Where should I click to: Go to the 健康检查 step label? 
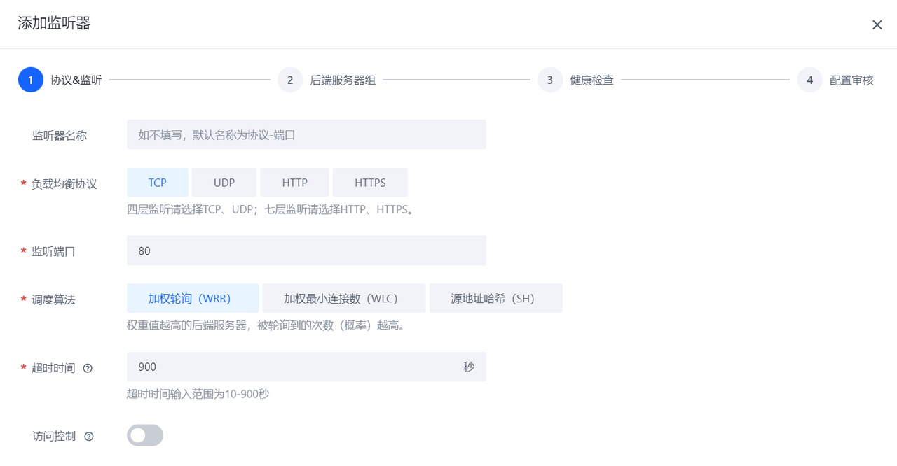coord(592,80)
